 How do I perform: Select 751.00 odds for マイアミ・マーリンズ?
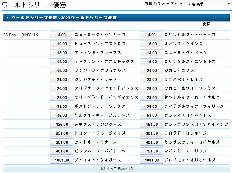coord(152,151)
